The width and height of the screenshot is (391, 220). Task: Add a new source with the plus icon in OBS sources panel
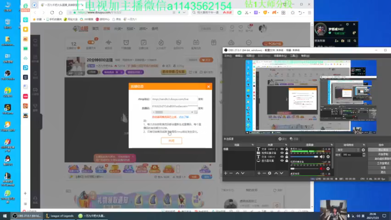click(259, 173)
